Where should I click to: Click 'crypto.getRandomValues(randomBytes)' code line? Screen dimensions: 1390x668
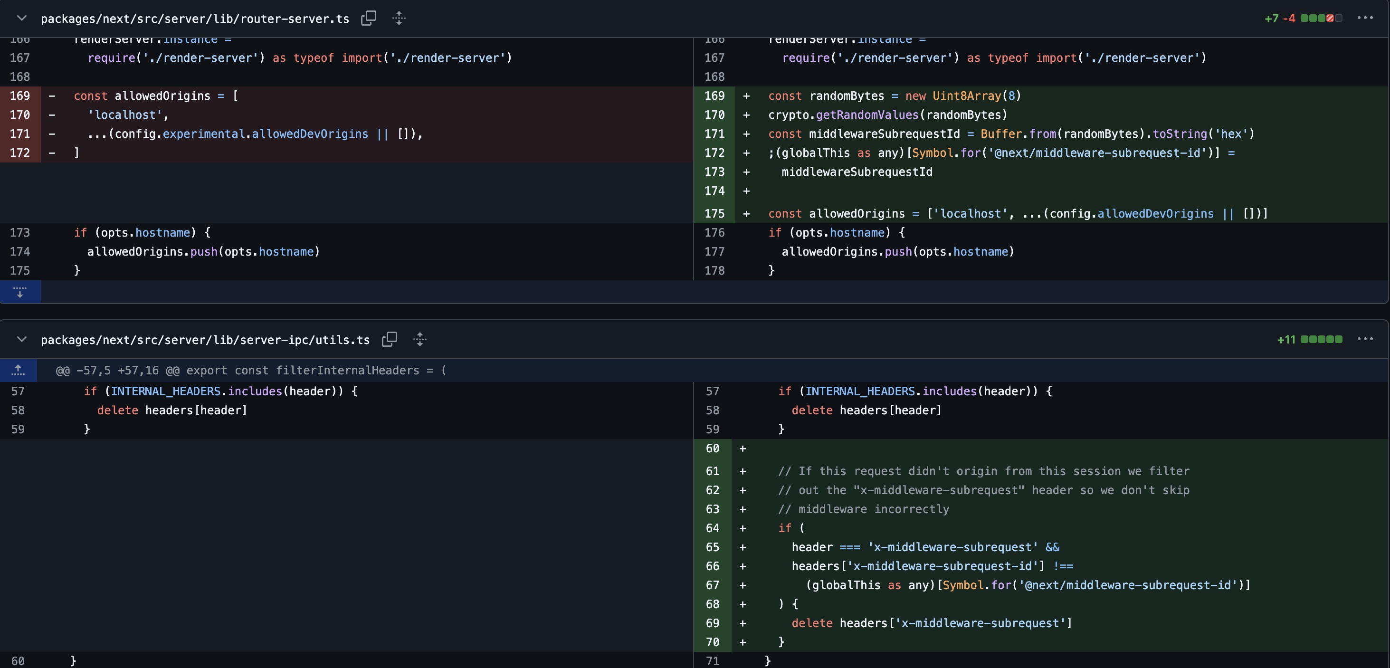click(x=888, y=115)
